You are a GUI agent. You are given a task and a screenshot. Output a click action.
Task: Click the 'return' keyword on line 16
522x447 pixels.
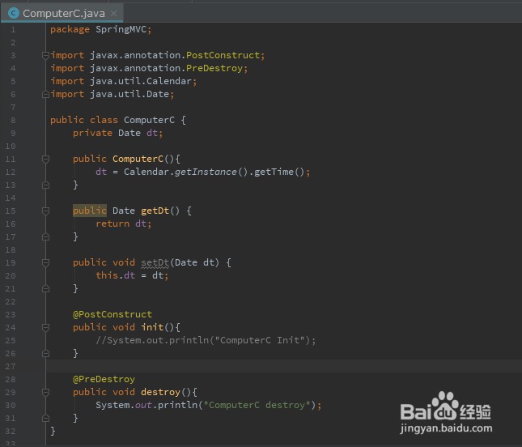[x=112, y=223]
